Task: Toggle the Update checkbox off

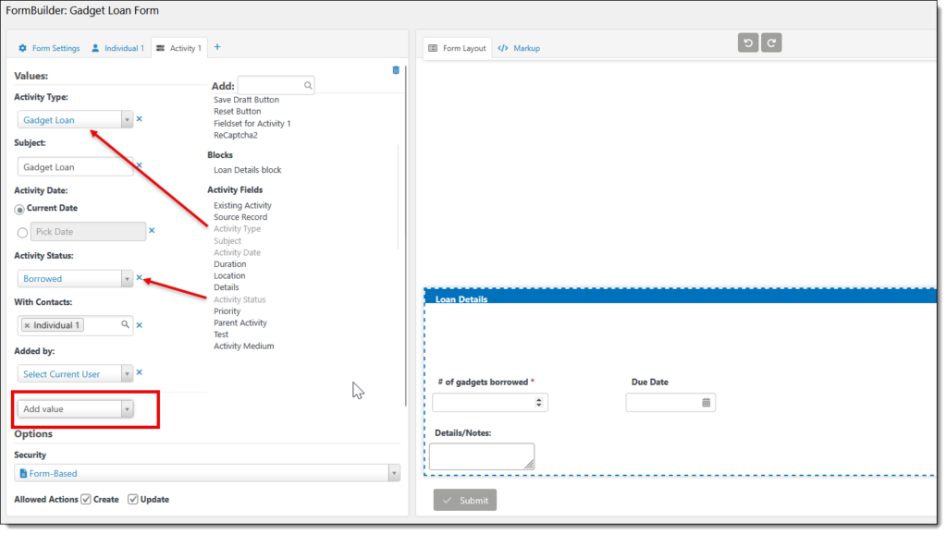Action: pyautogui.click(x=132, y=499)
